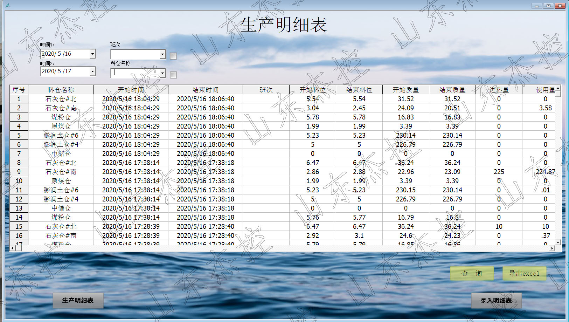Click the horizontal scrollbar right arrow
This screenshot has width=569, height=322.
pyautogui.click(x=552, y=248)
